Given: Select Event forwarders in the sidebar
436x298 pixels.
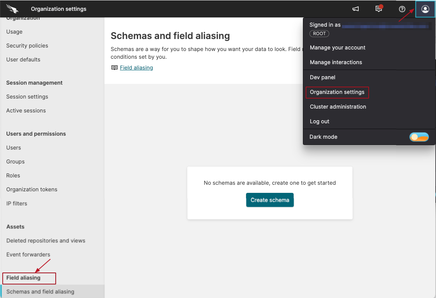Looking at the screenshot, I should tap(28, 254).
